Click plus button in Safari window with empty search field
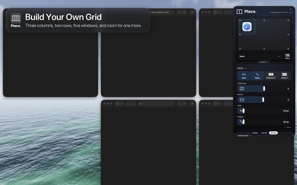 point(184,104)
